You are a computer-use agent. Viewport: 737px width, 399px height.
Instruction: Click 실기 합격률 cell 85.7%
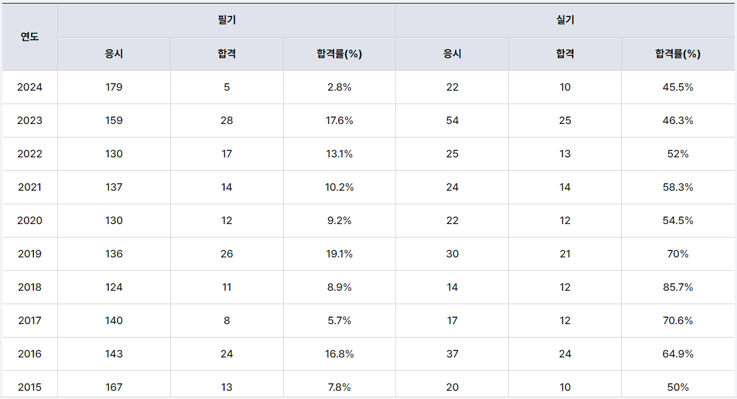[678, 287]
